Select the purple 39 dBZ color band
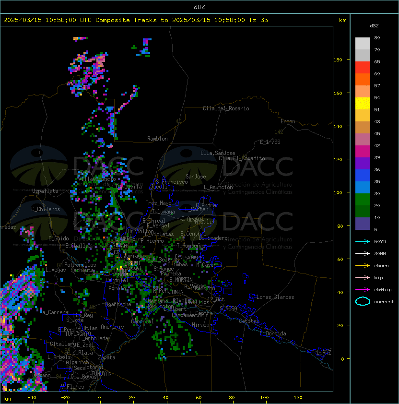Screen dimensions: 399x404 (x=363, y=163)
